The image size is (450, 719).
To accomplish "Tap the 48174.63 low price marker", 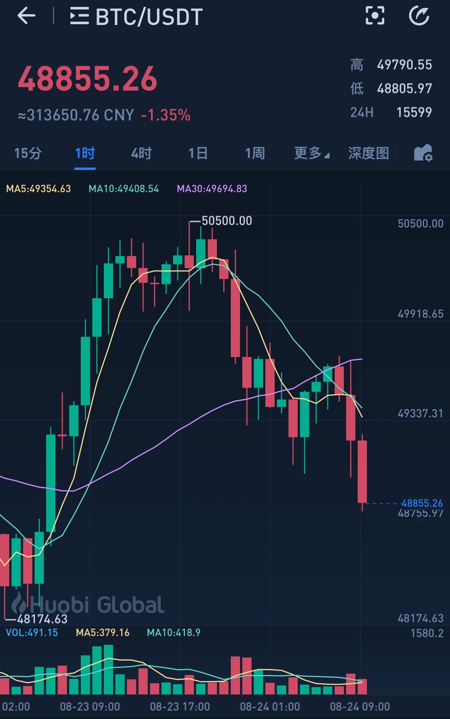I will [x=42, y=619].
